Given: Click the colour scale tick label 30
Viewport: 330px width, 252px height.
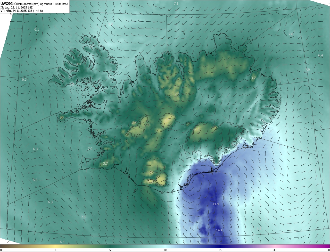Looking at the screenshot, I should tap(275, 250).
